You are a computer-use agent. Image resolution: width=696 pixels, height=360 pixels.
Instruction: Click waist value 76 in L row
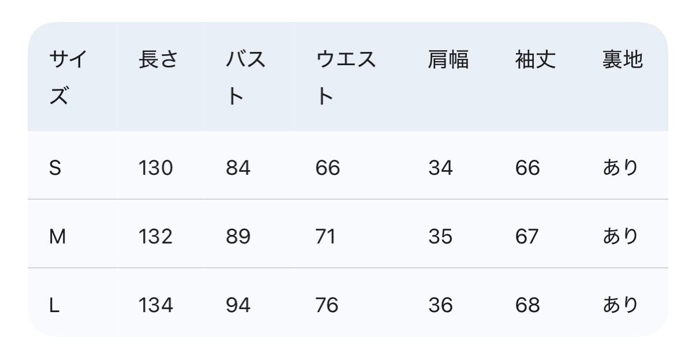click(327, 305)
